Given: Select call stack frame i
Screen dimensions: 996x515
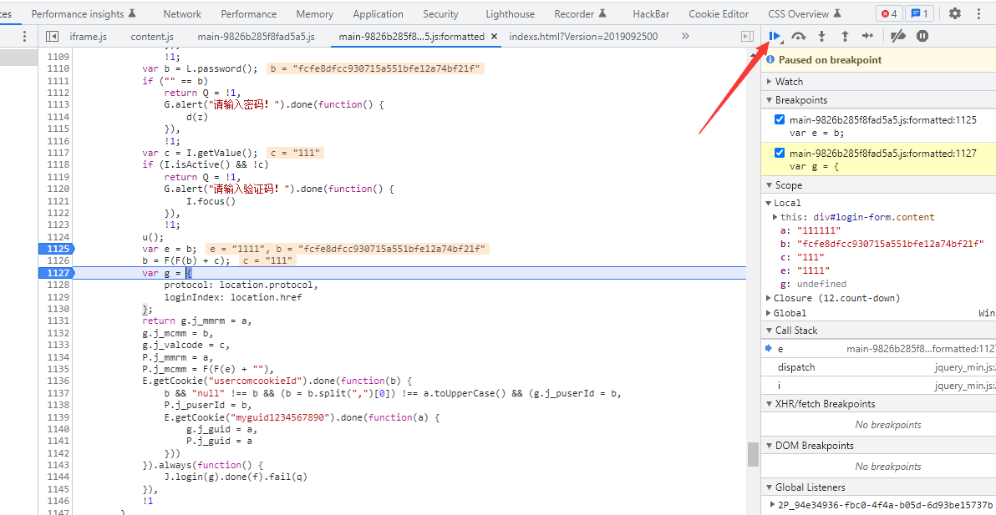Looking at the screenshot, I should [x=878, y=386].
